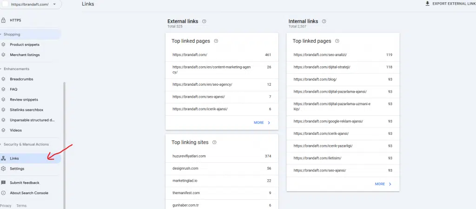
Task: Select internal /blog/ row
Action: 343,80
